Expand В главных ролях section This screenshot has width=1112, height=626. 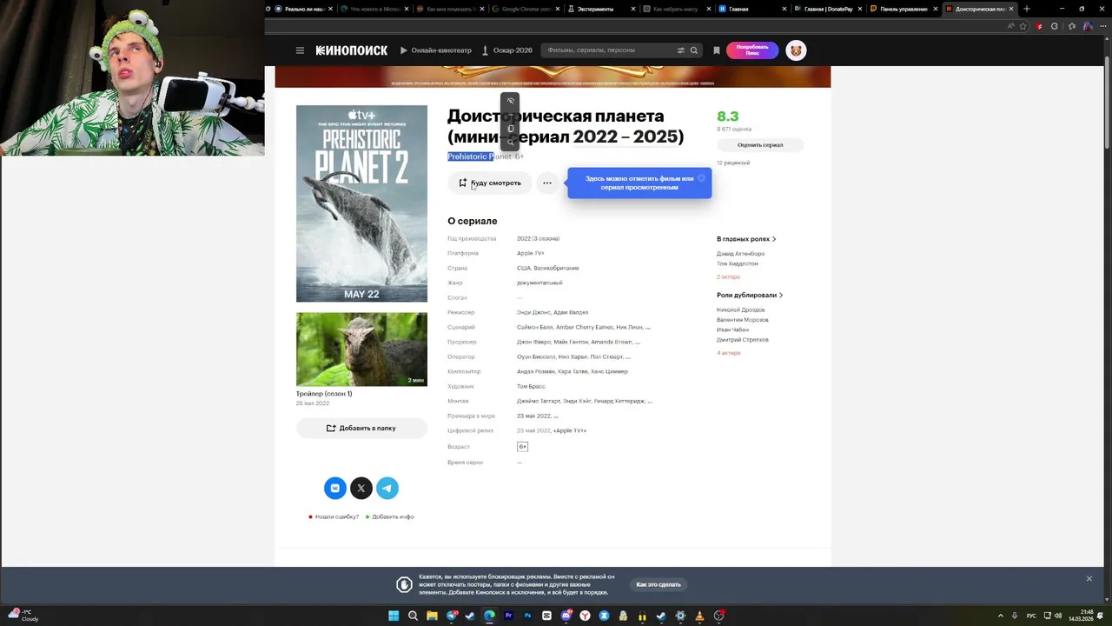coord(746,239)
